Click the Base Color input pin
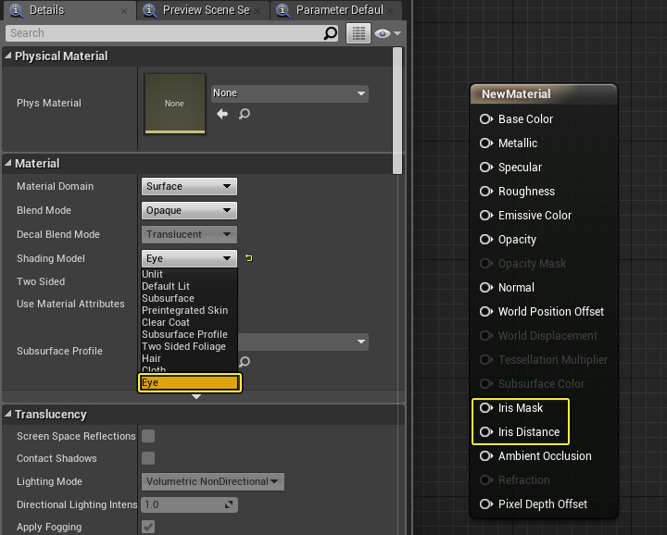This screenshot has height=535, width=667. tap(485, 119)
